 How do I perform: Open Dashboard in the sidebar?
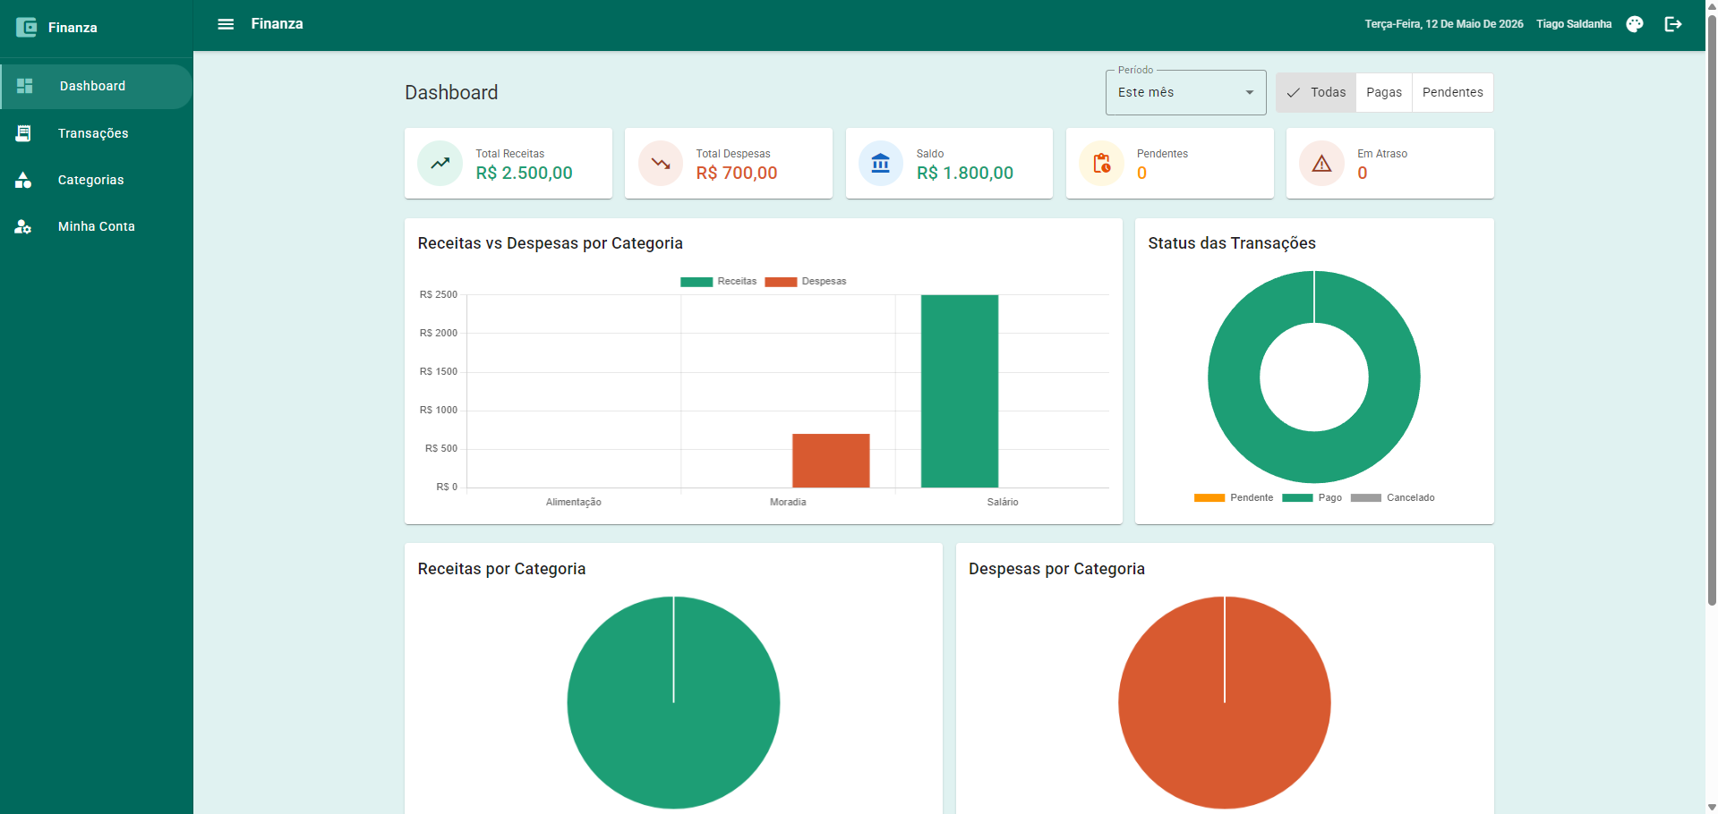pos(96,86)
